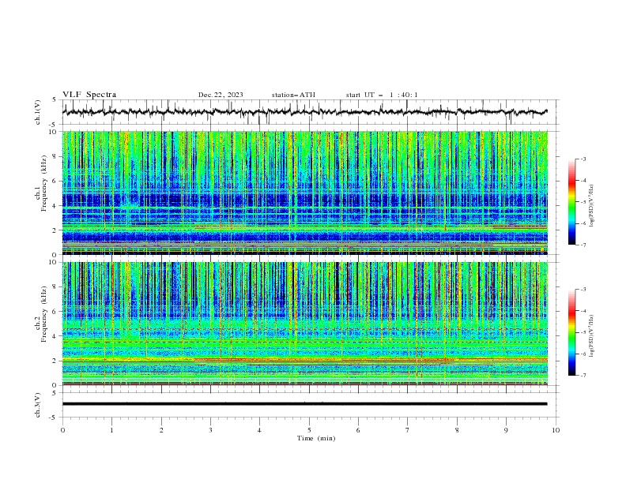Click ch.3(V) axis lower "-5" tick label

[53, 417]
